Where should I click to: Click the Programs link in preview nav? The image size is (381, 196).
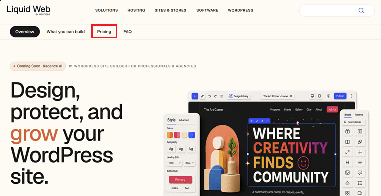pyautogui.click(x=275, y=110)
